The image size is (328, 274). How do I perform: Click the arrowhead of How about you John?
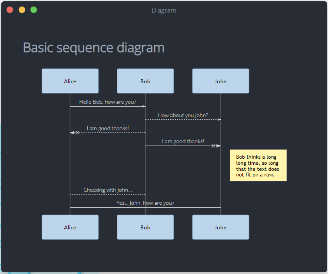click(x=219, y=120)
